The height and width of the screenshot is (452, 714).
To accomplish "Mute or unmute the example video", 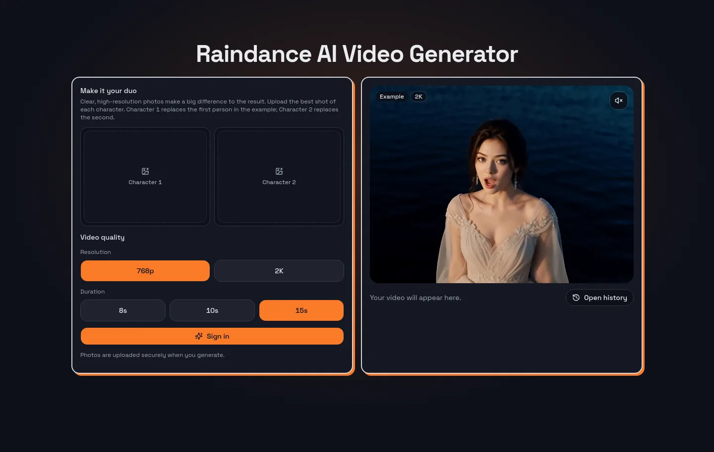I will click(x=618, y=100).
